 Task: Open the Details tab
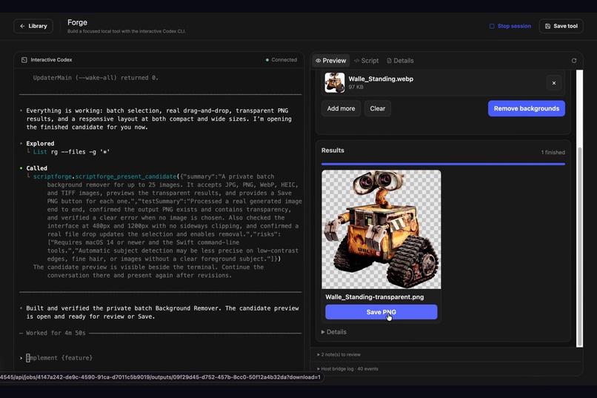(400, 61)
